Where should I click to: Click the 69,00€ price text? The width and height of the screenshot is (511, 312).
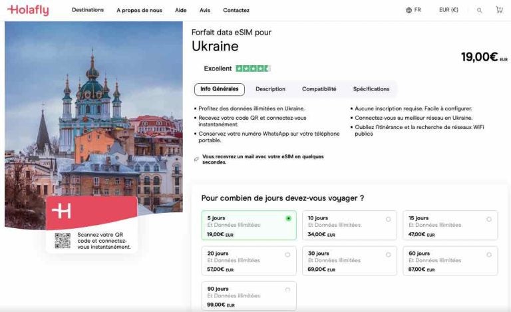coord(321,269)
